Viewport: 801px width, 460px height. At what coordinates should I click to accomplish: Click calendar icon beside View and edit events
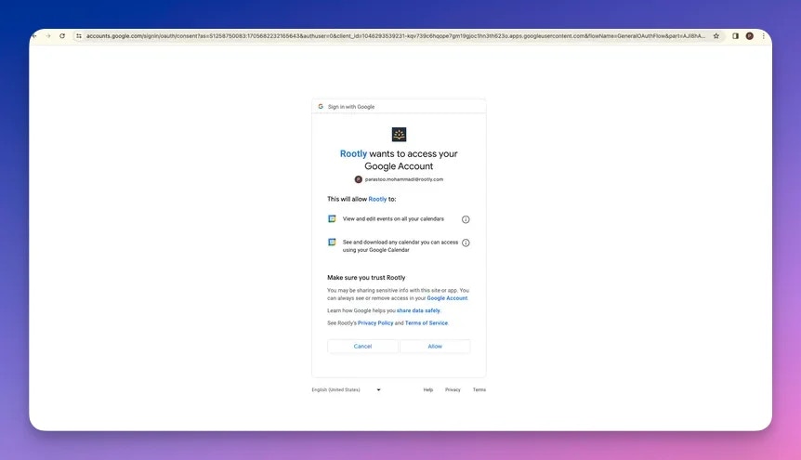332,218
